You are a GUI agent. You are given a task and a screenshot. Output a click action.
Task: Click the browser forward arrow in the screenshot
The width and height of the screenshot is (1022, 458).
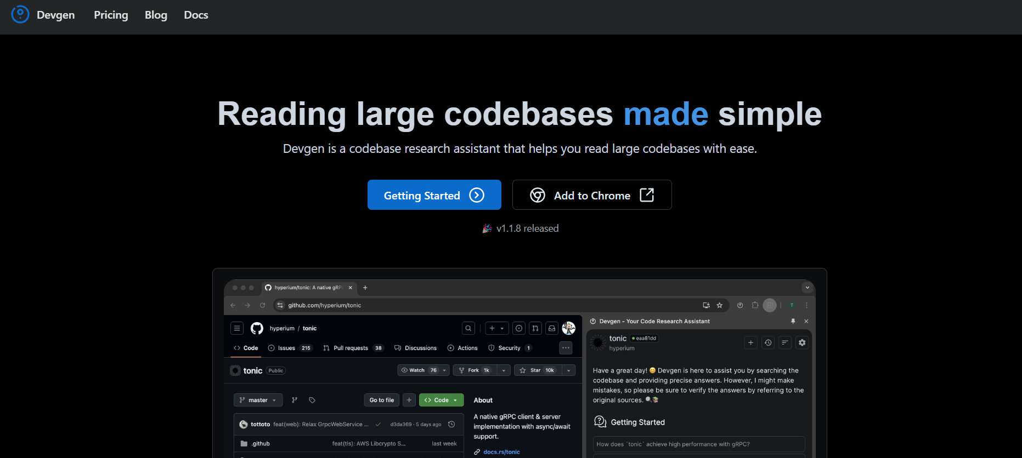[x=247, y=305]
